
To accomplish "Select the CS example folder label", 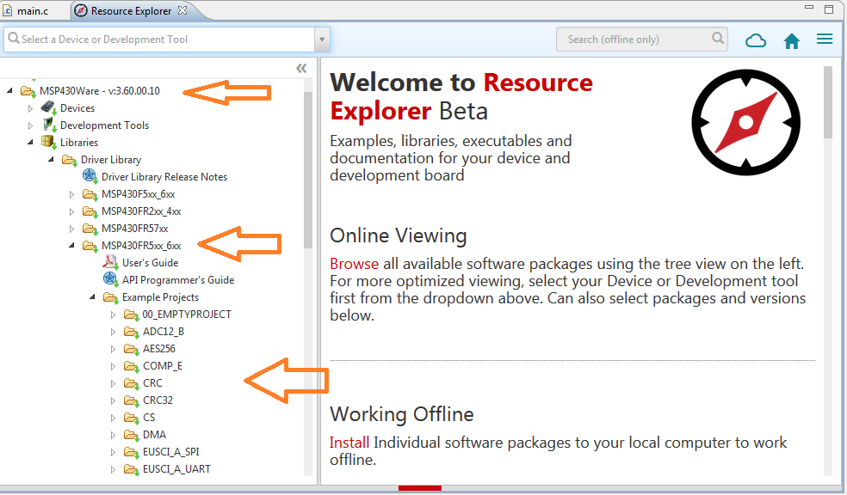I will (149, 418).
